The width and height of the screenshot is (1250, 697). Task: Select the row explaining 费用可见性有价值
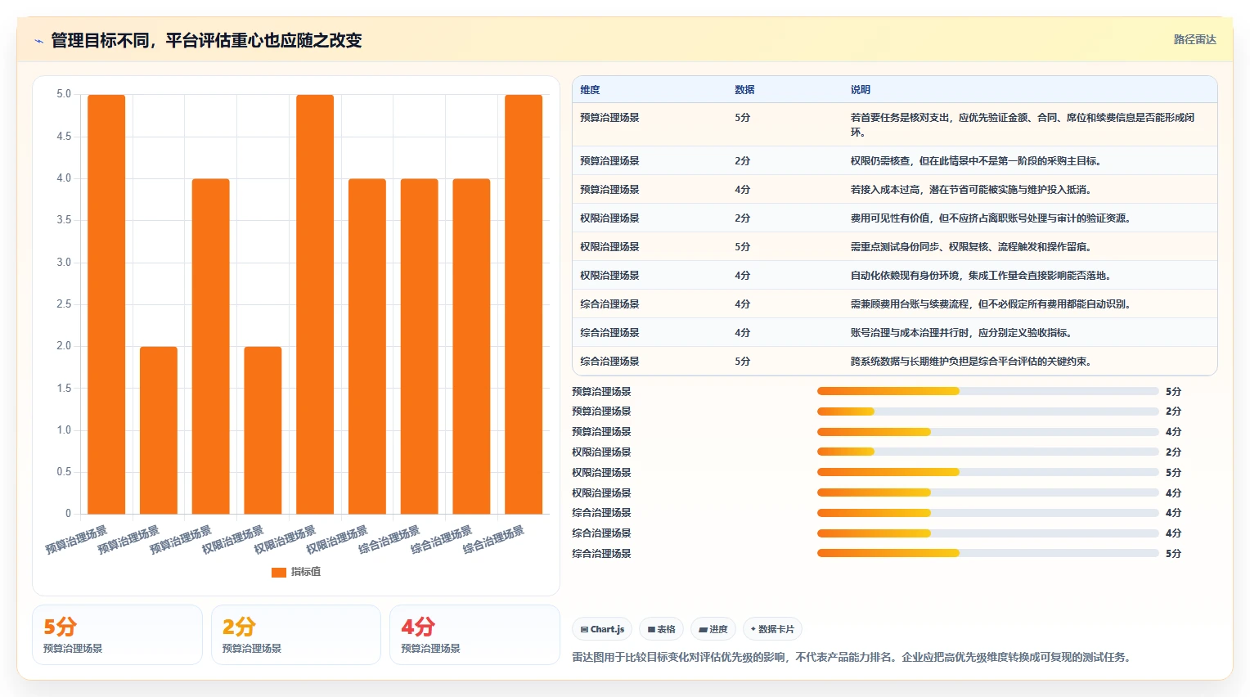(895, 218)
